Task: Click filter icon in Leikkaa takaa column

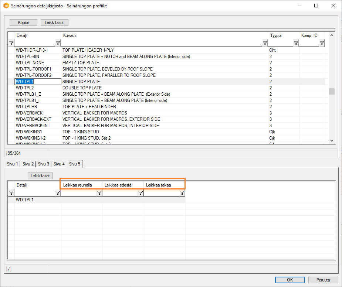Action: click(x=182, y=193)
